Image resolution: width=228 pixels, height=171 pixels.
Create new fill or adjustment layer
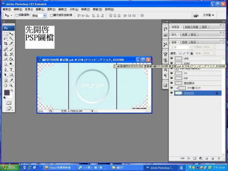point(201,158)
